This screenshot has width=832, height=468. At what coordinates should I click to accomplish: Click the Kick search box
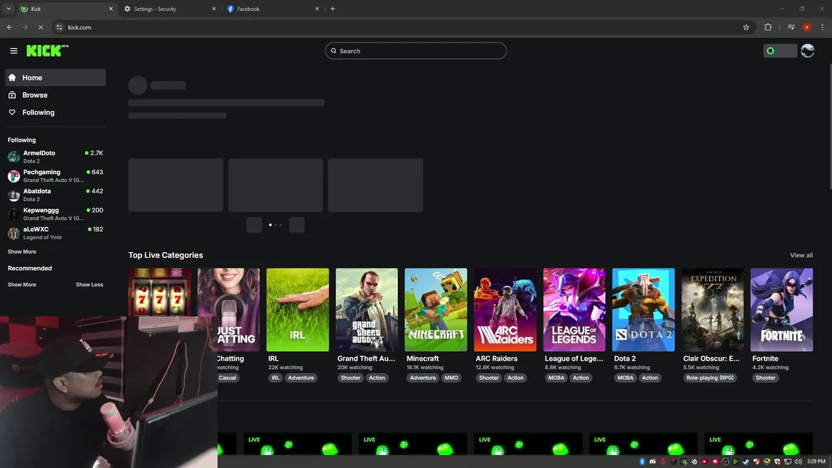(416, 51)
